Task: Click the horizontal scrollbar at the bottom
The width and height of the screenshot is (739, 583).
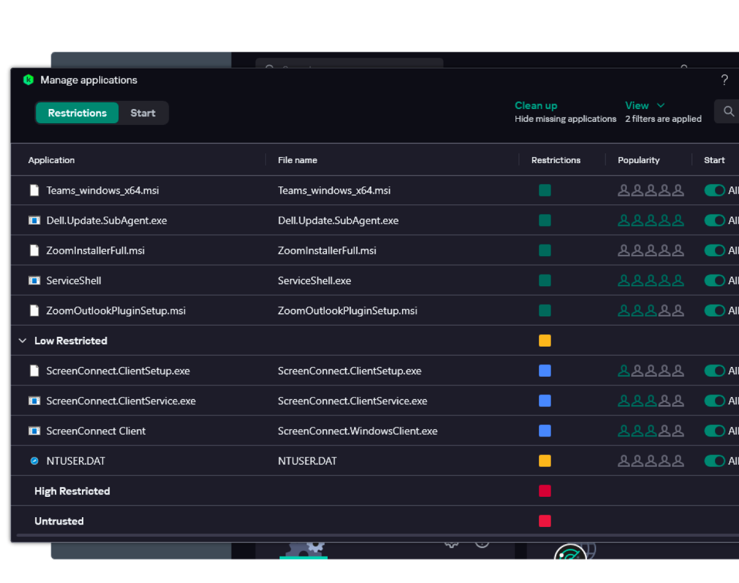Action: pyautogui.click(x=378, y=536)
